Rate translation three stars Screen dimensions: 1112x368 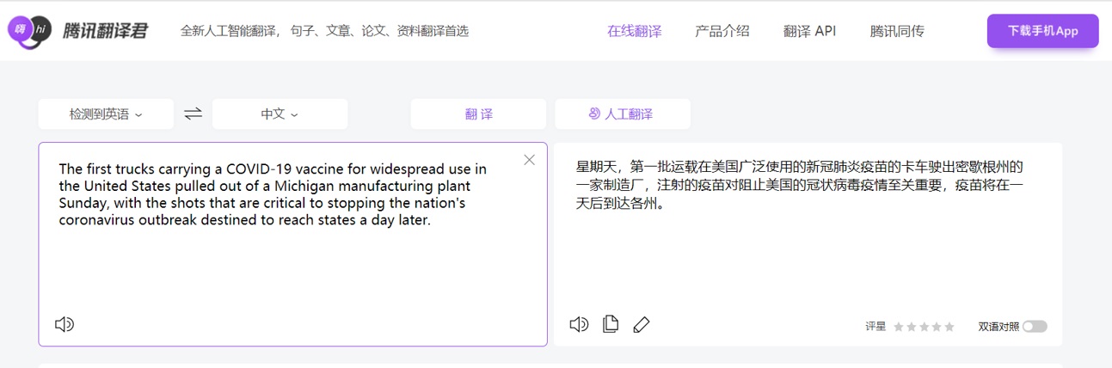[x=925, y=327]
